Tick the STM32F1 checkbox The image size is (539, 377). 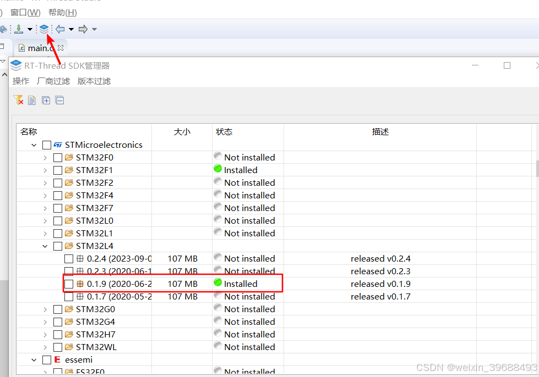(58, 170)
